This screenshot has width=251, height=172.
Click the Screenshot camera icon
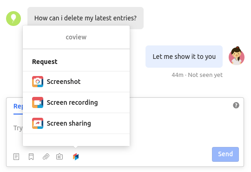tap(38, 82)
